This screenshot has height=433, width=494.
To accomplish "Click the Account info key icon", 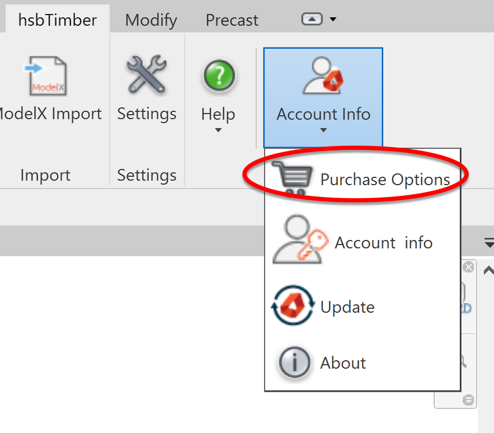I will coord(300,239).
